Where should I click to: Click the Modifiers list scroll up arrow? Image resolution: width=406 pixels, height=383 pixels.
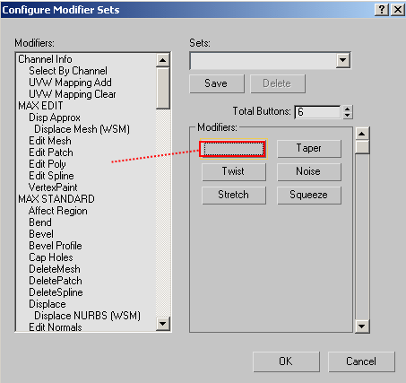(x=163, y=60)
